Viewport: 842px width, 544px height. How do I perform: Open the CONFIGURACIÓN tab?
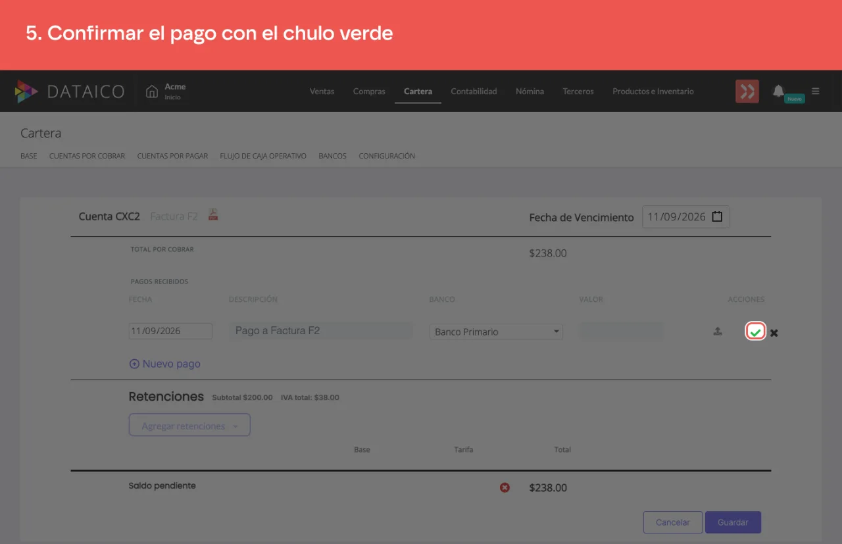(387, 156)
